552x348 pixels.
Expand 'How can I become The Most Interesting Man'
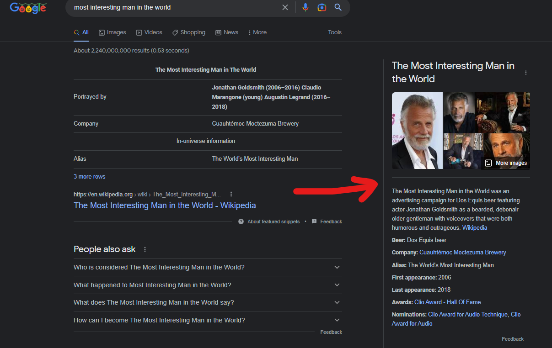208,320
